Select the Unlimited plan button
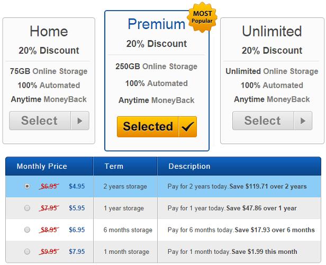326x265 pixels. (273, 121)
